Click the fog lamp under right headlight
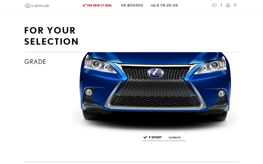This screenshot has height=164, width=263. tap(221, 93)
